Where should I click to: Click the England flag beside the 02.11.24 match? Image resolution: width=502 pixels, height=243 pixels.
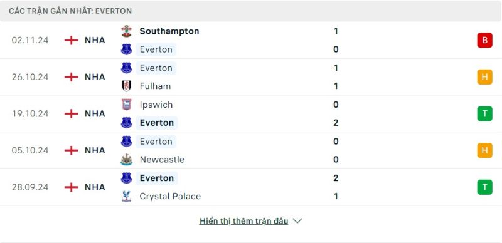pos(71,40)
